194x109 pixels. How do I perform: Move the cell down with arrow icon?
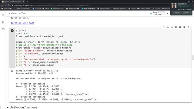168,27
